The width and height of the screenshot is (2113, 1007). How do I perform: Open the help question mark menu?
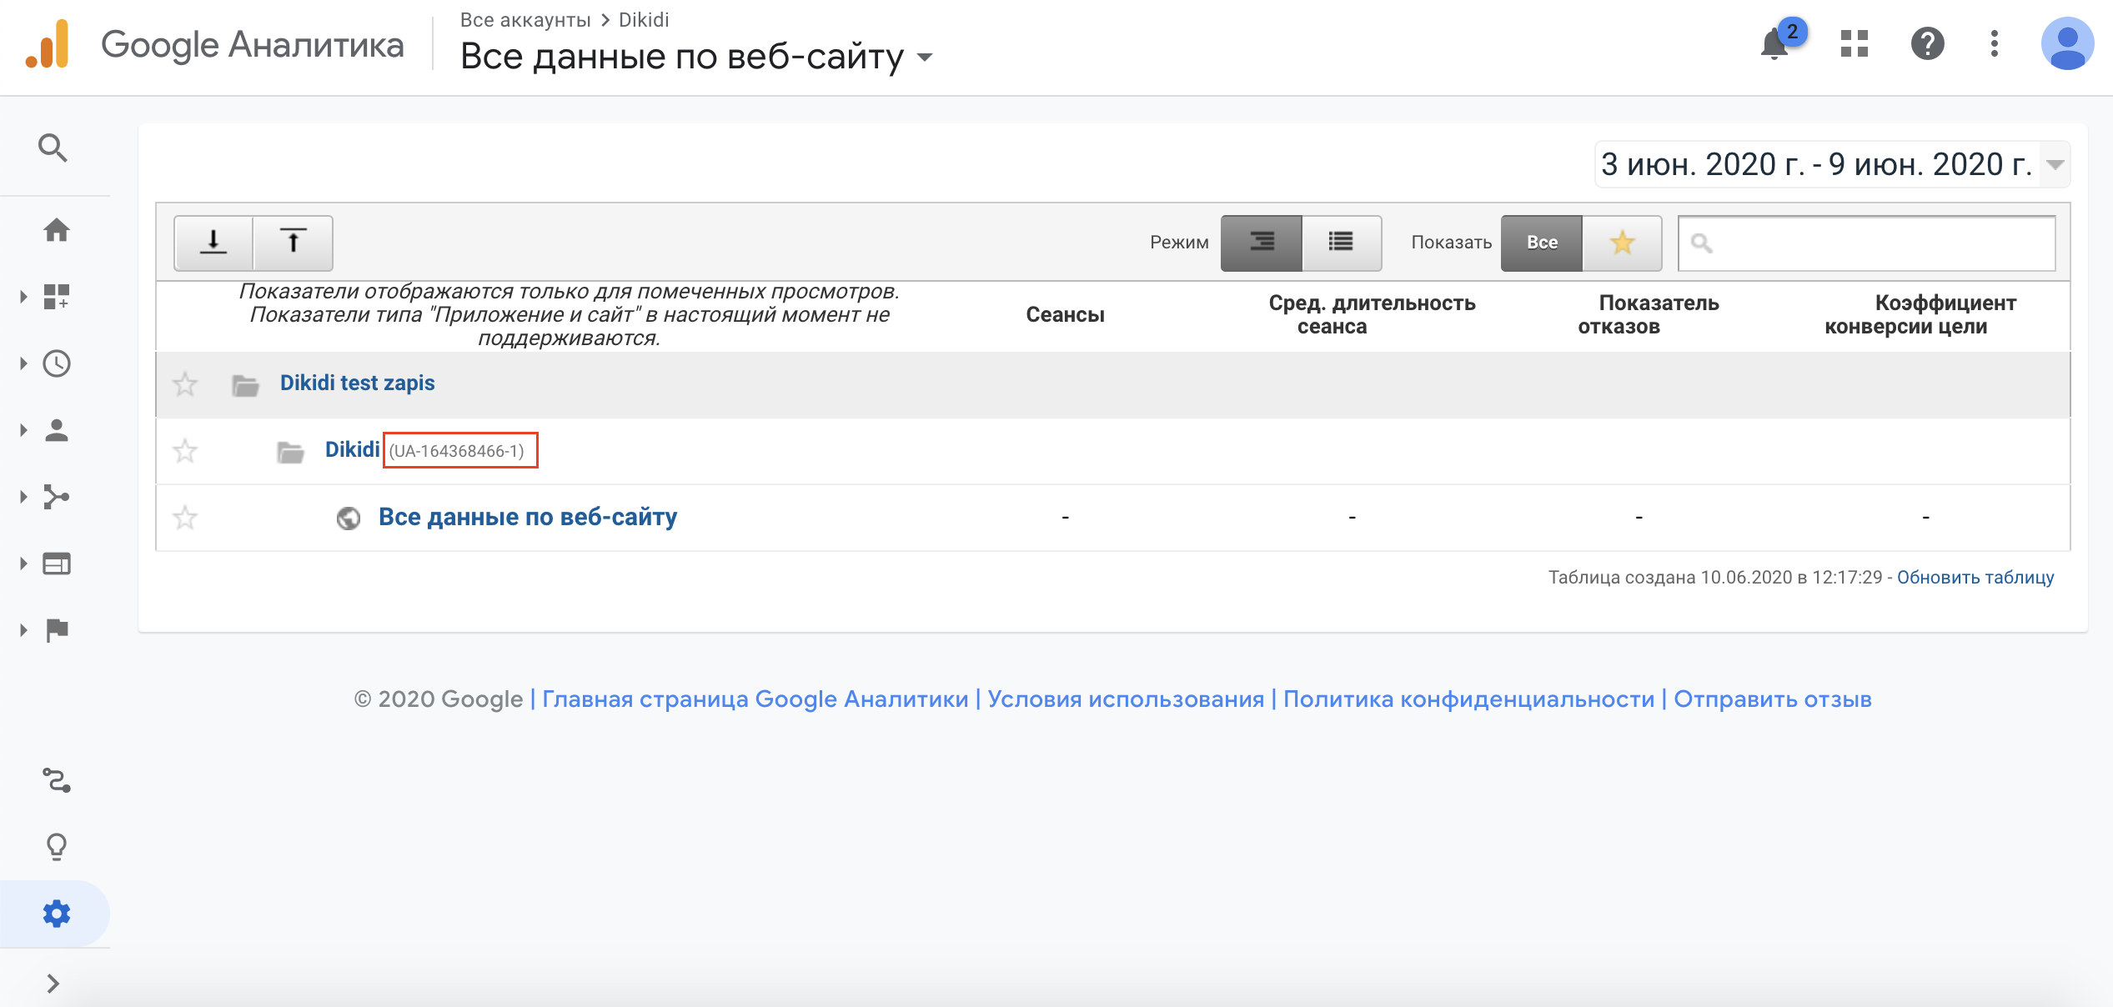click(x=1927, y=43)
